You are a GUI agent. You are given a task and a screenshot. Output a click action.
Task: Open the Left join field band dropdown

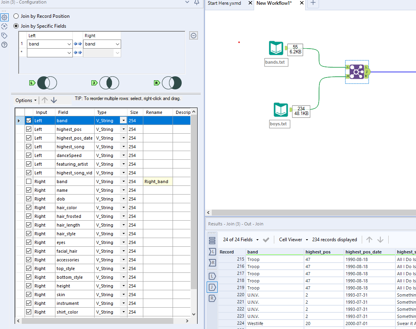(x=69, y=44)
